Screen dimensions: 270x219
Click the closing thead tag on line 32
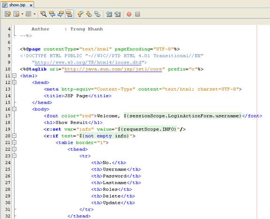point(79,216)
